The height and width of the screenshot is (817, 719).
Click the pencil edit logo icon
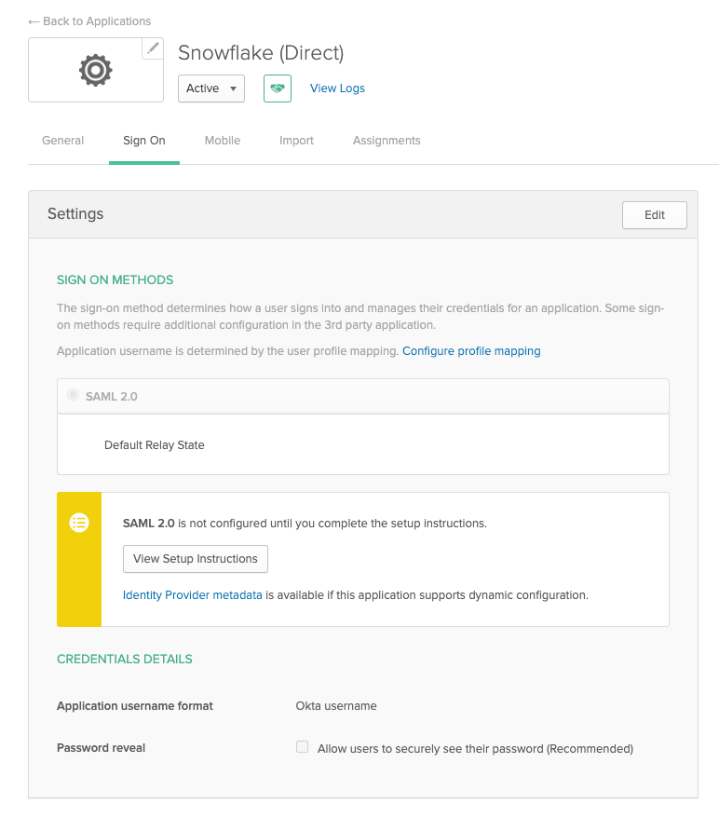pyautogui.click(x=153, y=48)
